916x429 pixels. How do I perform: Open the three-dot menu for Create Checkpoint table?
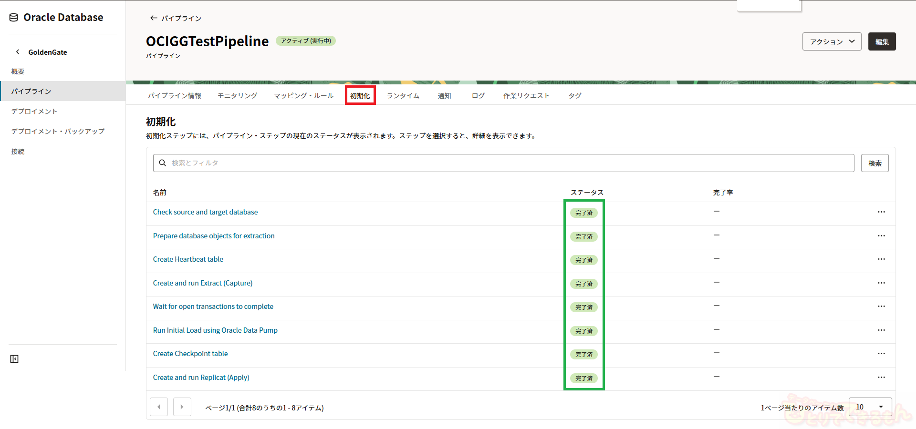click(881, 354)
